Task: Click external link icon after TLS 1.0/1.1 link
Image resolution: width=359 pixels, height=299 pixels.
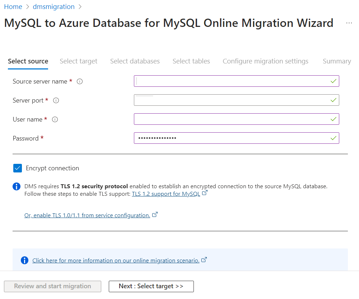Action: pos(155,215)
